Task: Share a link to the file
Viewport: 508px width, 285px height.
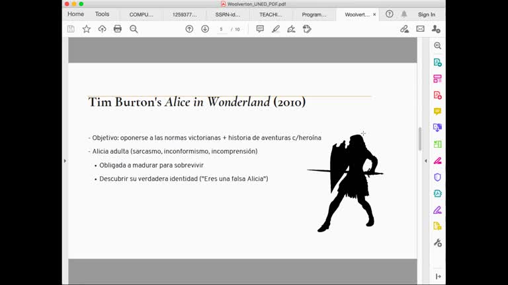Action: pos(404,29)
